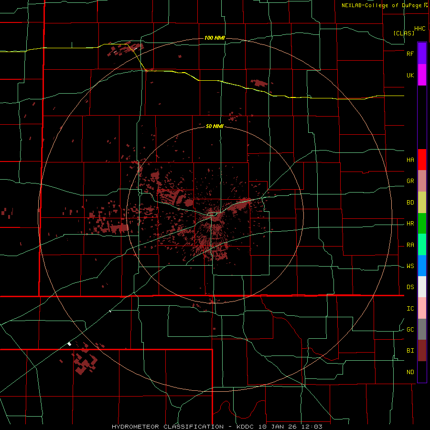Click the WS blue legend swatch
The width and height of the screenshot is (430, 430).
pos(422,266)
